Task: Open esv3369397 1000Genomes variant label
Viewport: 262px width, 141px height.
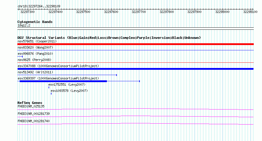Action: pyautogui.click(x=58, y=78)
